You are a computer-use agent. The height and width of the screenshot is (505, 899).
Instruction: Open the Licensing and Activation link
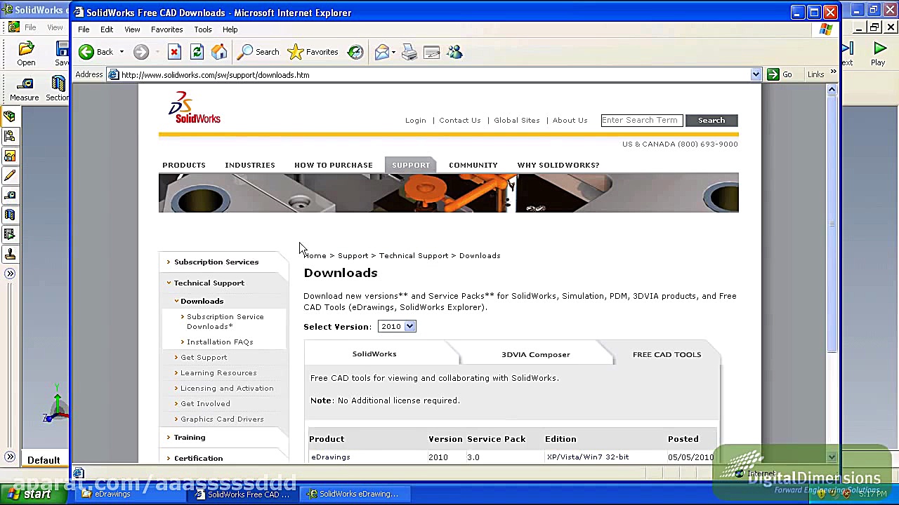click(x=226, y=388)
